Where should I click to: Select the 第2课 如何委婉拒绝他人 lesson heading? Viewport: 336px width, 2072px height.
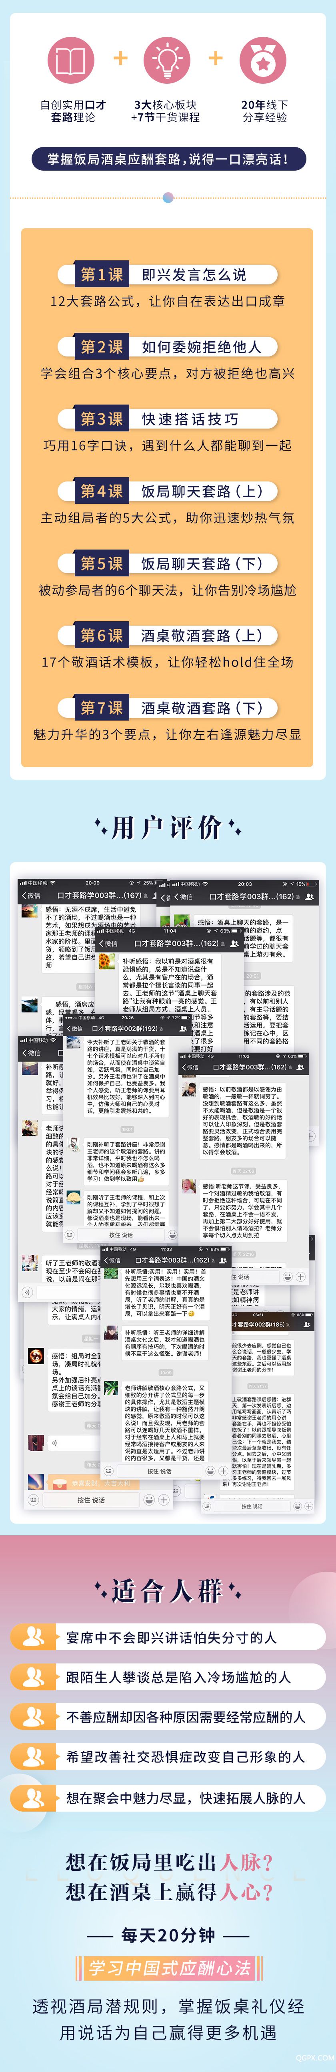click(168, 347)
